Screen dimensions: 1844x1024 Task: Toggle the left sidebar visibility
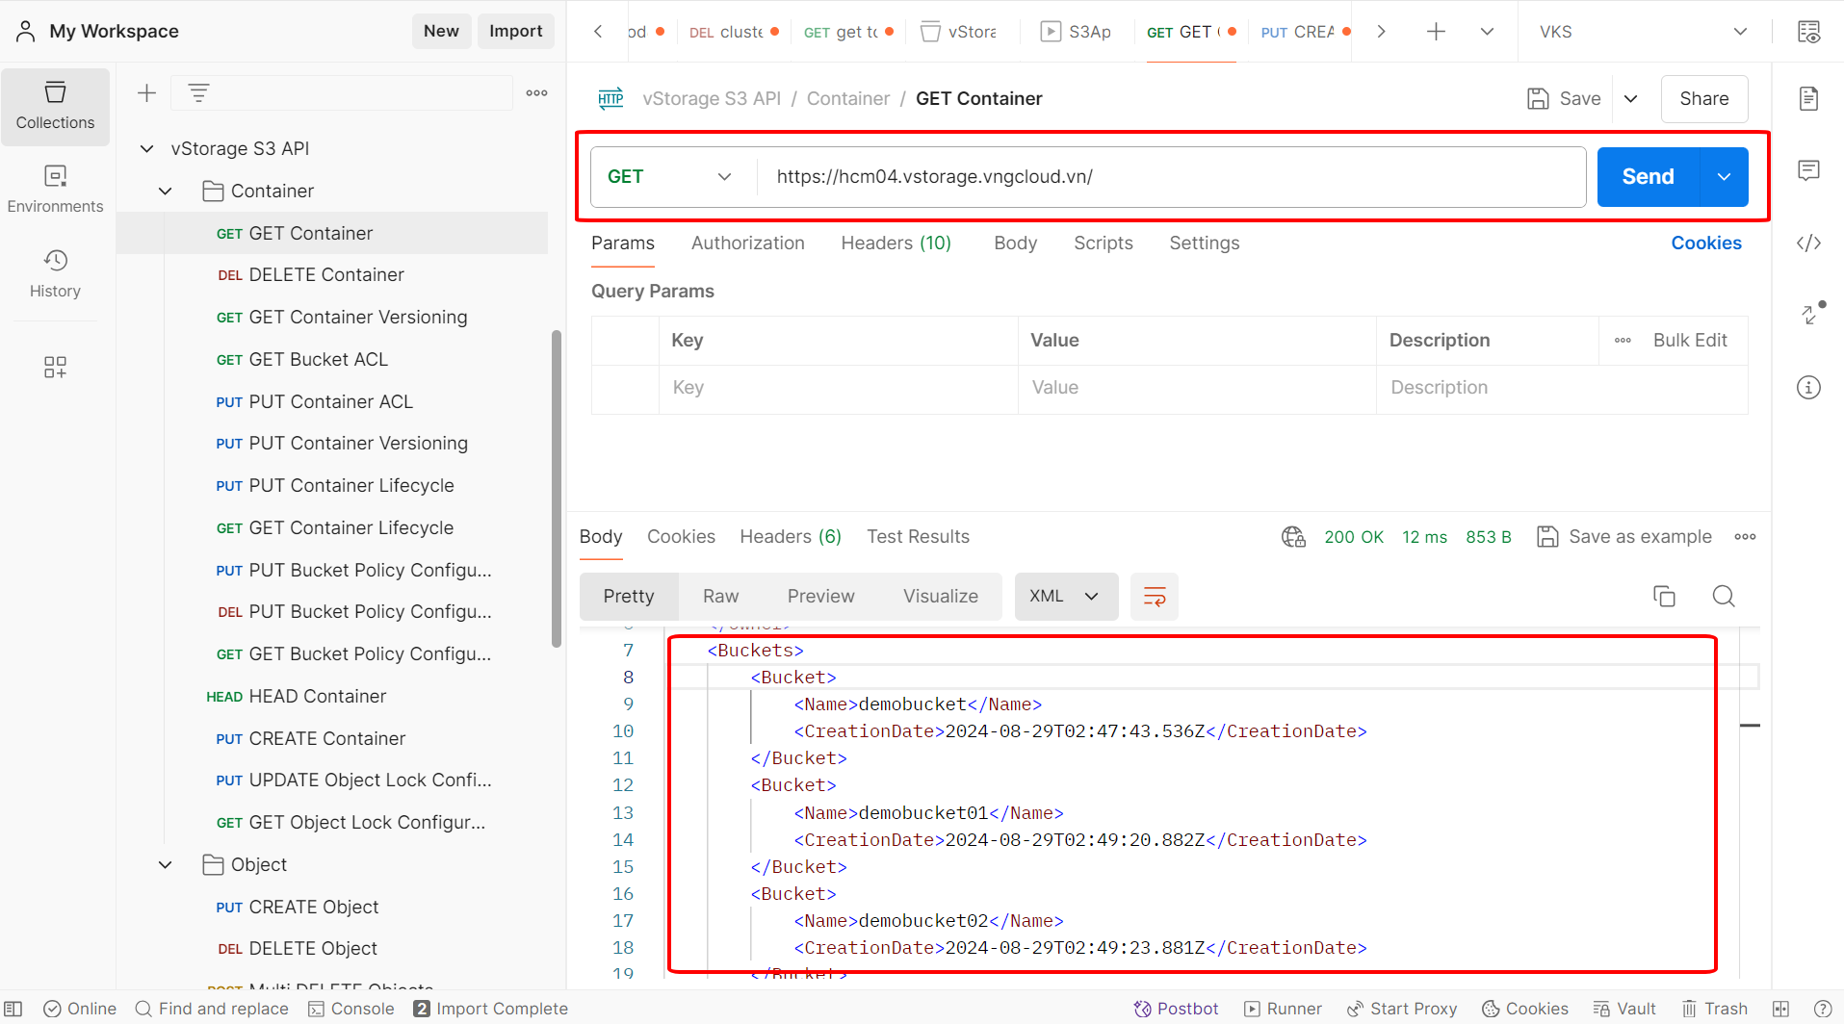pyautogui.click(x=13, y=1009)
